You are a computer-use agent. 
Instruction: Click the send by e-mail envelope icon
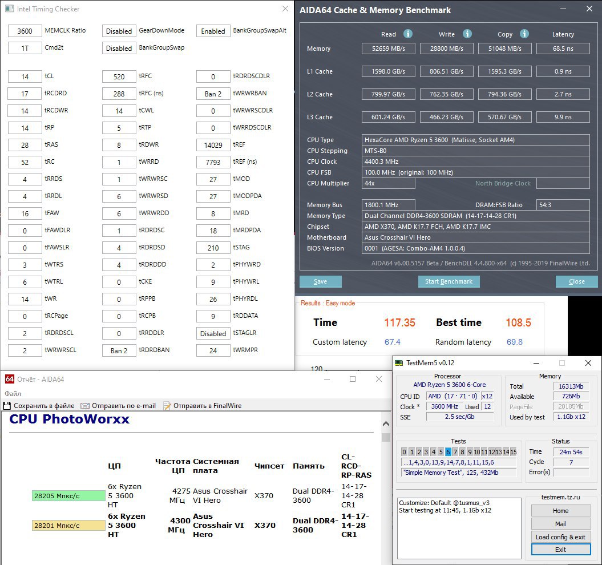pyautogui.click(x=85, y=406)
